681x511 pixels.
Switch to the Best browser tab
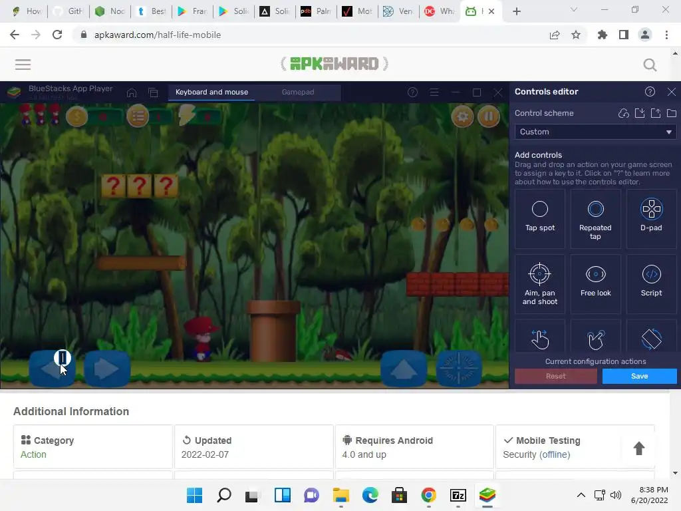click(x=151, y=11)
